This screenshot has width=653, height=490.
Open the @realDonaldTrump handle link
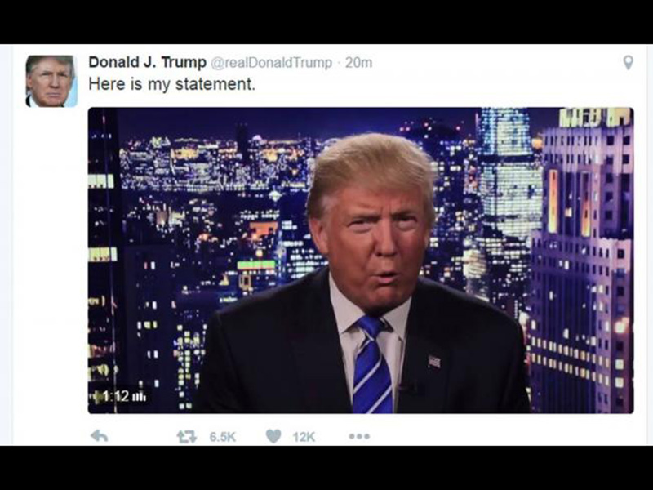click(271, 63)
